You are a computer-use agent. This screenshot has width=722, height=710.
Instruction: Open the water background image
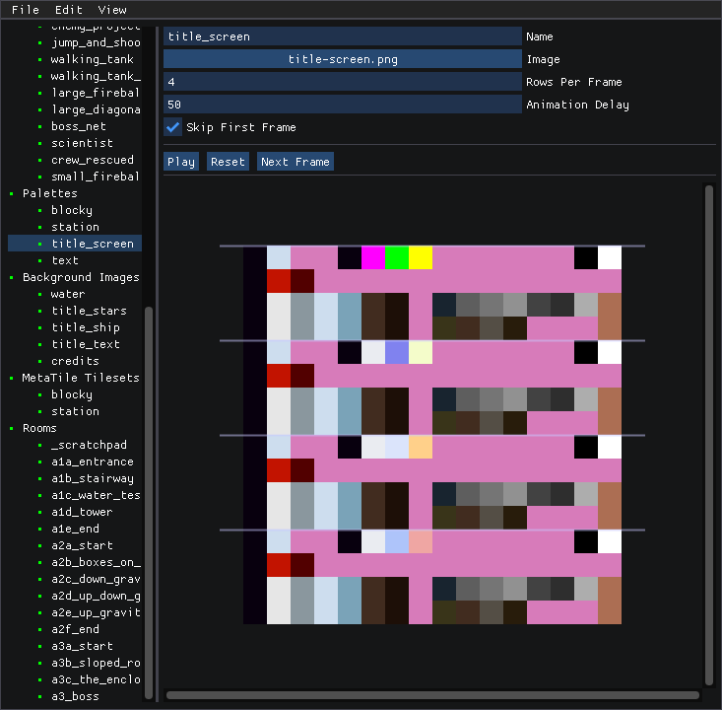(68, 294)
